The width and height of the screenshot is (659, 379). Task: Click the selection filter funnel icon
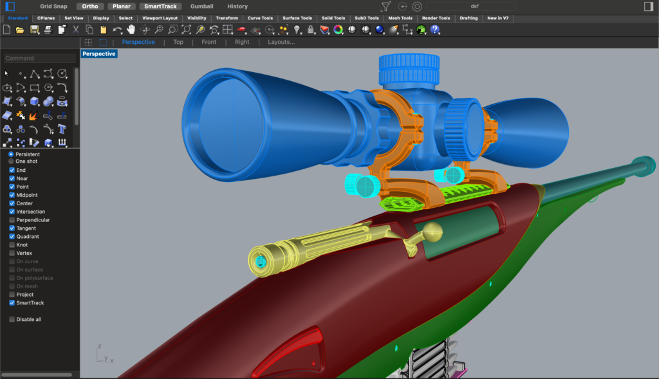pyautogui.click(x=385, y=6)
